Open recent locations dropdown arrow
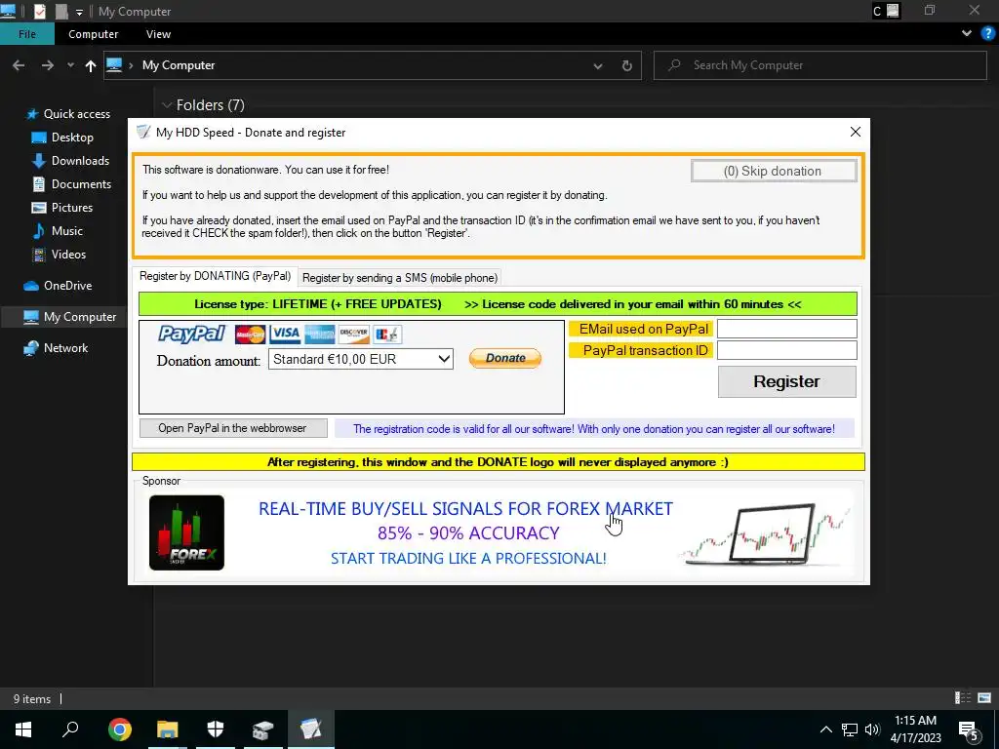The image size is (999, 749). [70, 65]
